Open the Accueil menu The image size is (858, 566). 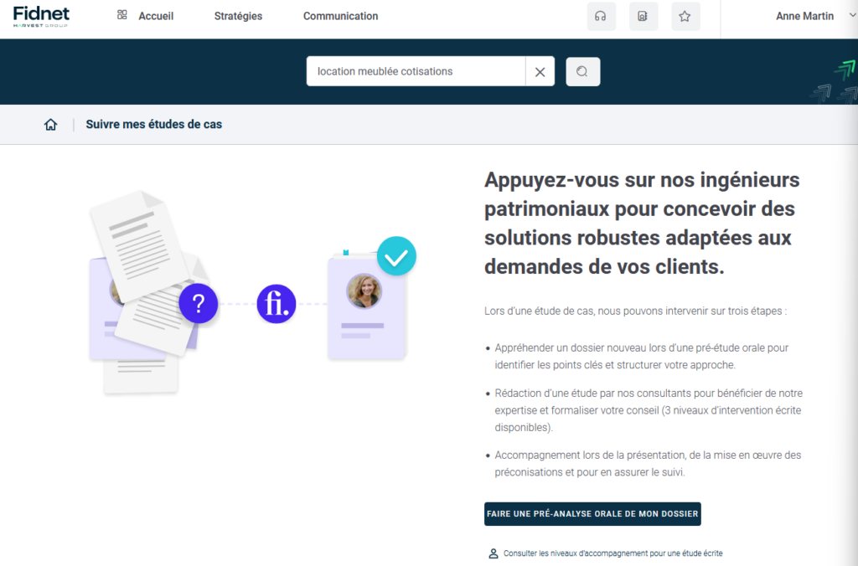pos(156,17)
